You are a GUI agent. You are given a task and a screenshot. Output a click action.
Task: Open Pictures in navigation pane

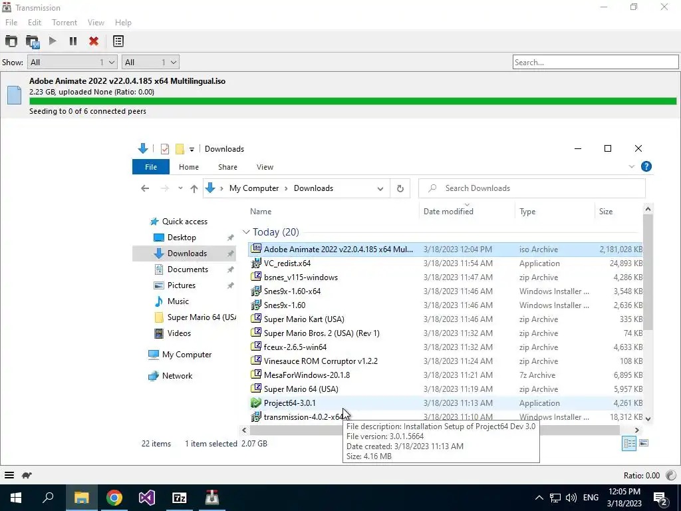pos(182,285)
